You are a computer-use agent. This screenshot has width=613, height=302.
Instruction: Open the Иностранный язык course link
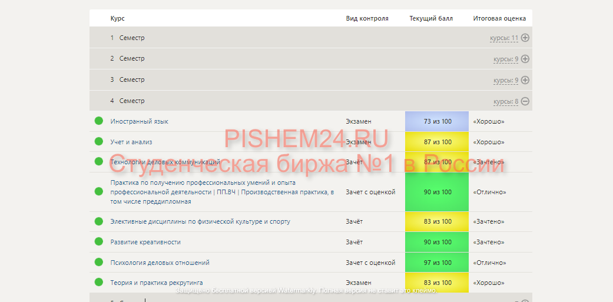(x=139, y=121)
